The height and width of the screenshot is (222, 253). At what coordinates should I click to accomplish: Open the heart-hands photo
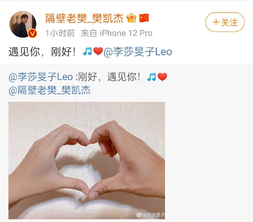[x=87, y=160]
